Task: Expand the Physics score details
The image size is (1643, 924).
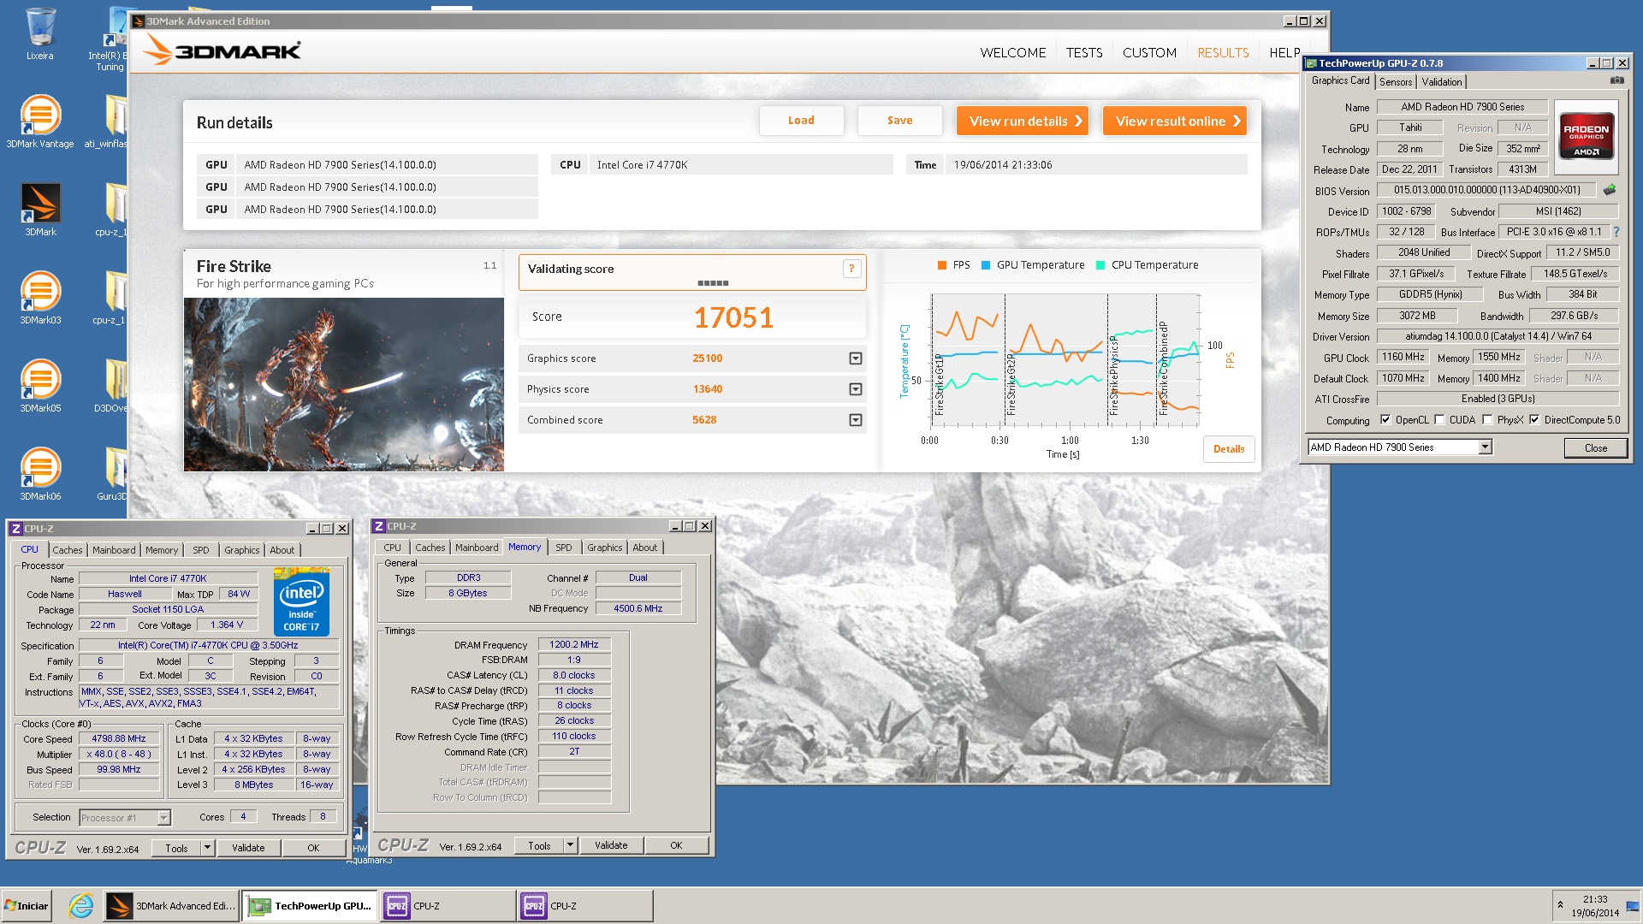Action: (855, 389)
